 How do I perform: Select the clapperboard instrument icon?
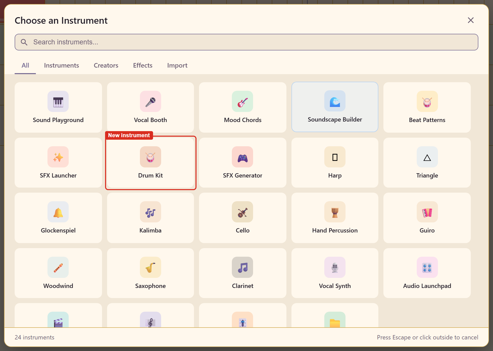click(58, 320)
